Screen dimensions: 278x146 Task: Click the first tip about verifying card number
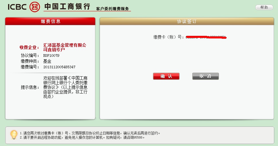(x=90, y=133)
